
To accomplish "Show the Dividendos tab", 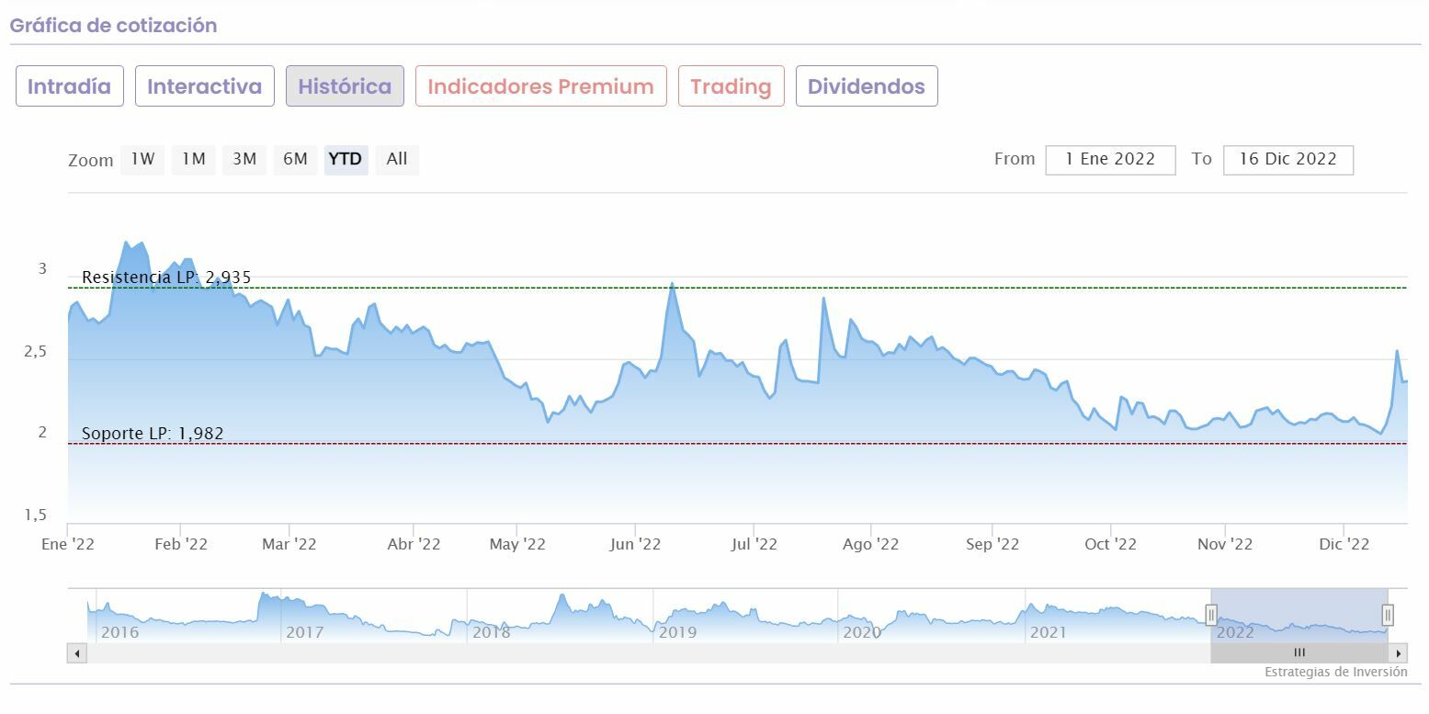I will [x=866, y=86].
